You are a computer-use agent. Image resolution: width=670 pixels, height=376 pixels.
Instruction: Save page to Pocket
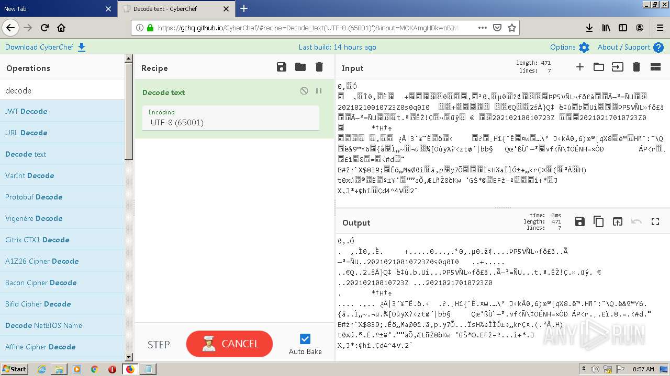(x=497, y=28)
